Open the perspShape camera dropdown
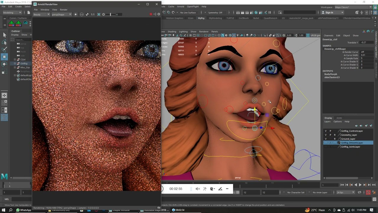This screenshot has width=378, height=213. pos(61,14)
